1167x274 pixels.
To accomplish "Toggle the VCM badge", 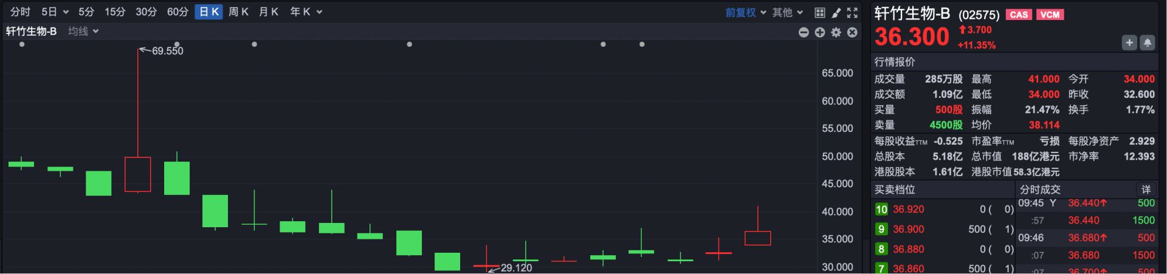I will (1050, 15).
